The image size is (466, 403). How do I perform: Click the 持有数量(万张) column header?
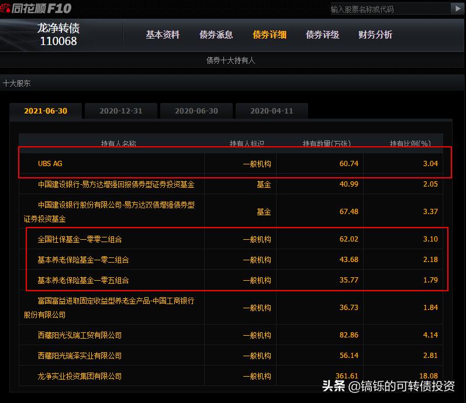click(327, 143)
